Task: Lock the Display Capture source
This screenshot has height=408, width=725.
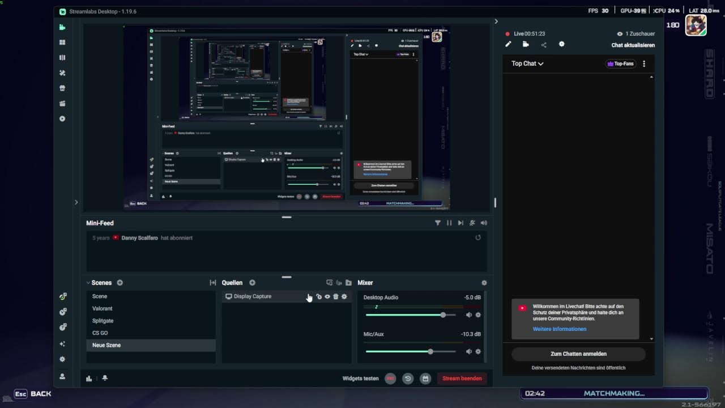Action: 319,296
